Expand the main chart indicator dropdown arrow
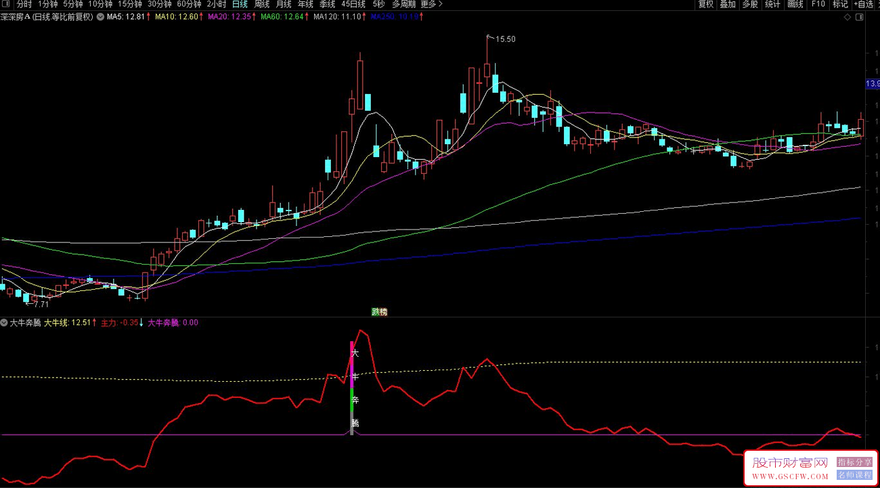The image size is (880, 488). pos(101,17)
